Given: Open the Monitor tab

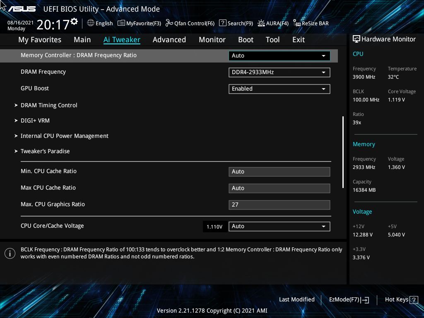Looking at the screenshot, I should coord(212,40).
